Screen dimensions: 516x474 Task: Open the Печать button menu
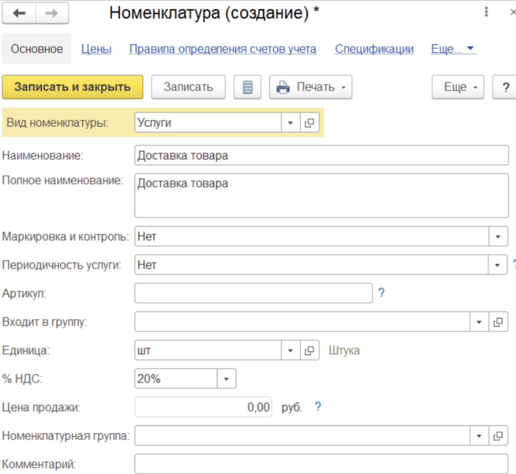pyautogui.click(x=310, y=87)
